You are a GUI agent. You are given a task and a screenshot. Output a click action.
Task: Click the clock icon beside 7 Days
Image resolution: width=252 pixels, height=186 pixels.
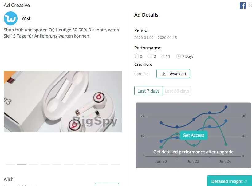coord(178,57)
